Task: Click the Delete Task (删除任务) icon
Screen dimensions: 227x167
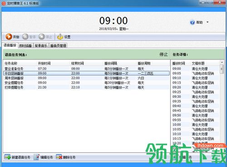Action: 59,157
